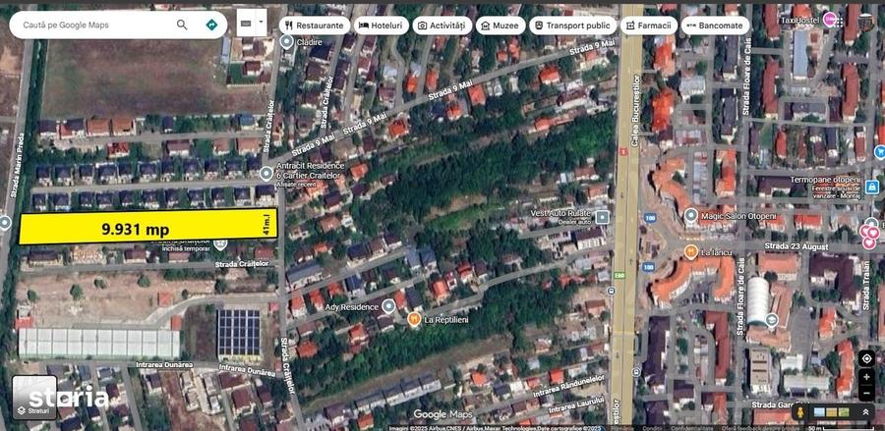
Task: Click the 'Strada Marin Preda' street label
Action: [x=18, y=165]
